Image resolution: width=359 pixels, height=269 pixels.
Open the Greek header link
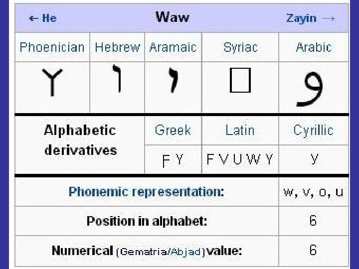point(173,131)
